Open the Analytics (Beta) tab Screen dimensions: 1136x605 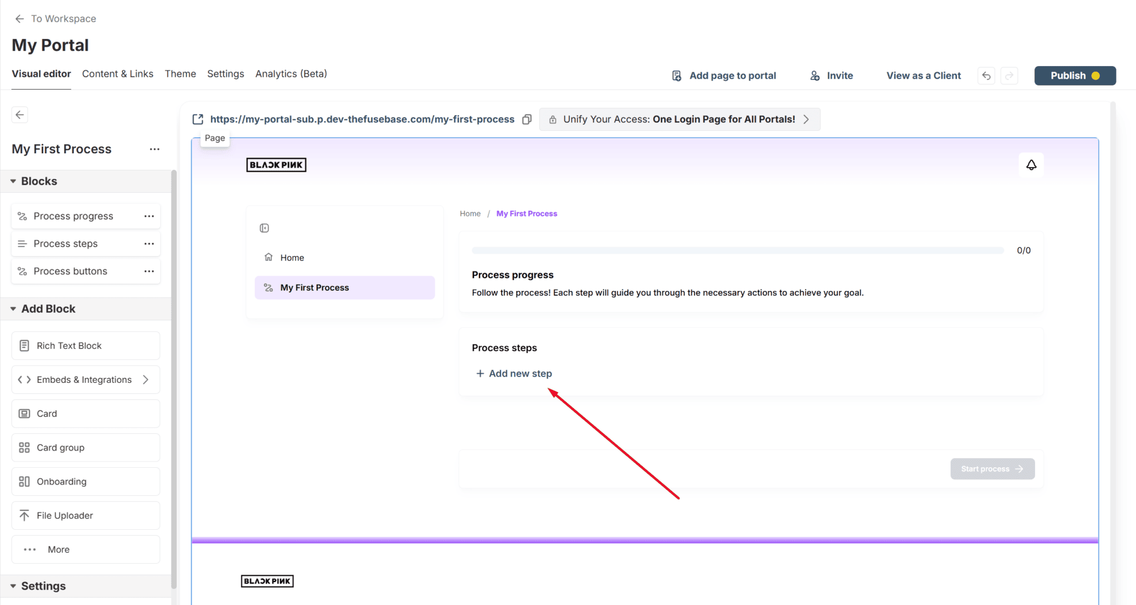291,73
